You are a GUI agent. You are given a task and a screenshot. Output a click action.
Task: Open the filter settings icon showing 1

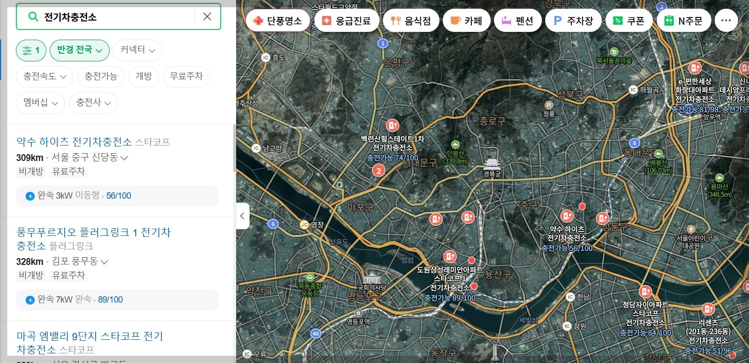tap(31, 50)
